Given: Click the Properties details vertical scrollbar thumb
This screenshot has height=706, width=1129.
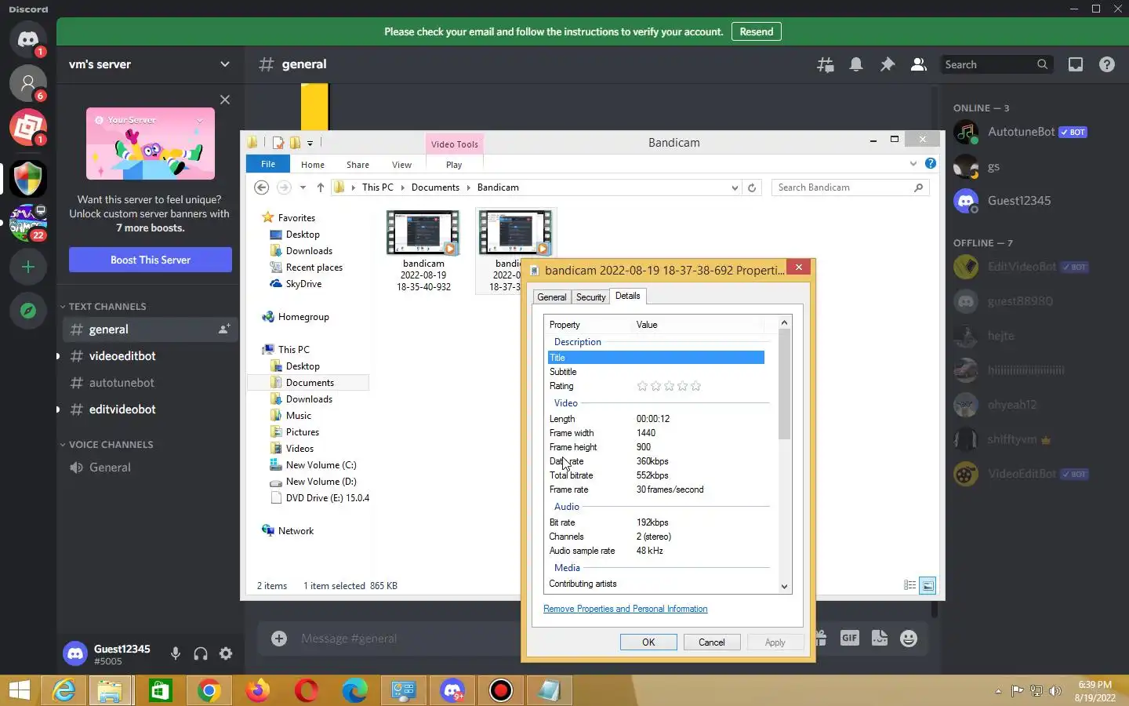Looking at the screenshot, I should [784, 384].
